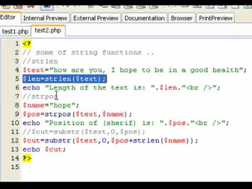Open the External Preview tab
This screenshot has height=189, width=252.
click(x=96, y=18)
